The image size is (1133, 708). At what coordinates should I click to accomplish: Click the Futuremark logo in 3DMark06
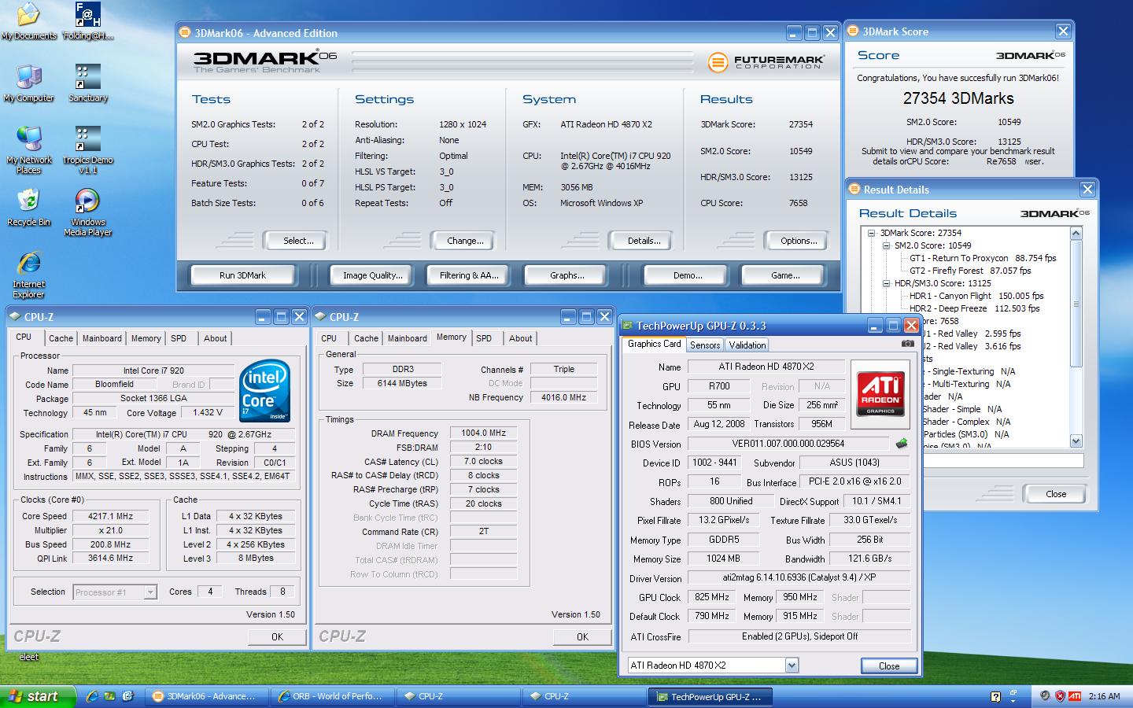click(766, 62)
